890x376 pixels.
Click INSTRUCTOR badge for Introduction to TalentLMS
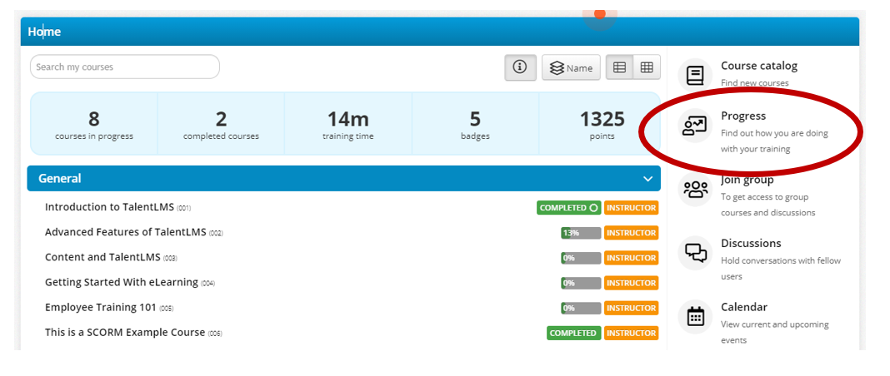pos(631,208)
